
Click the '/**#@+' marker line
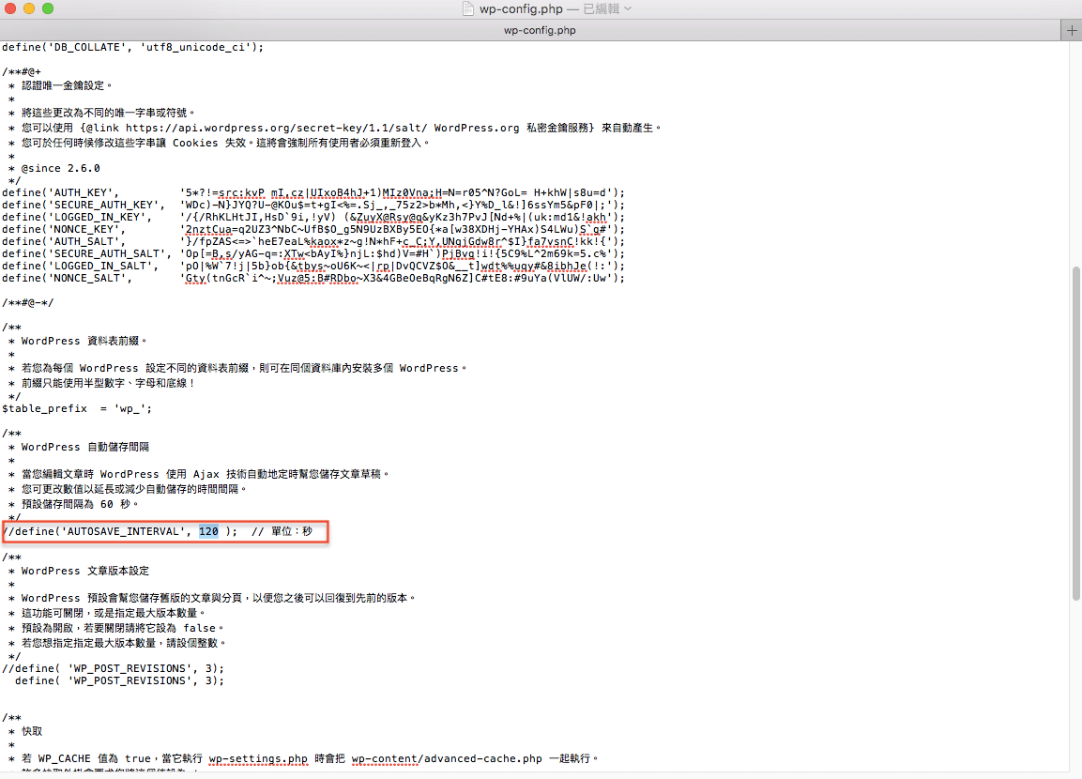point(22,71)
